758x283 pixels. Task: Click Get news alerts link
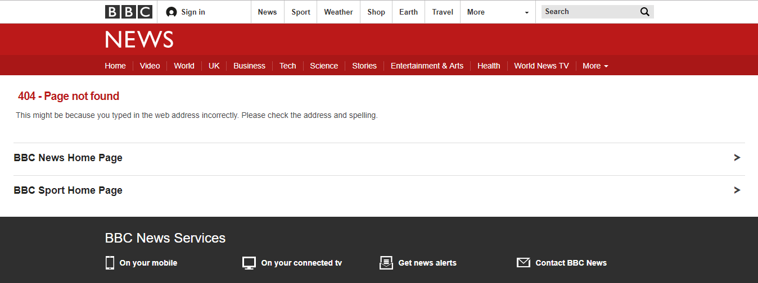[427, 263]
